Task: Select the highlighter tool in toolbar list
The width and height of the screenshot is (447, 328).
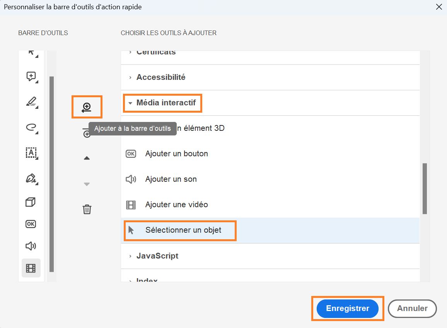Action: pos(31,102)
